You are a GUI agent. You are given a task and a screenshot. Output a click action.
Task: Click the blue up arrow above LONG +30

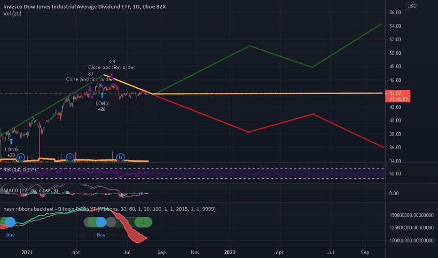(x=11, y=141)
